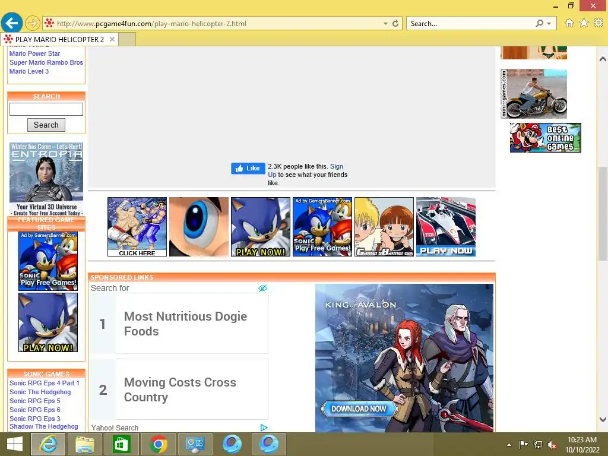Open the Mario Power Star link
Viewport: 608px width, 456px height.
[x=35, y=53]
